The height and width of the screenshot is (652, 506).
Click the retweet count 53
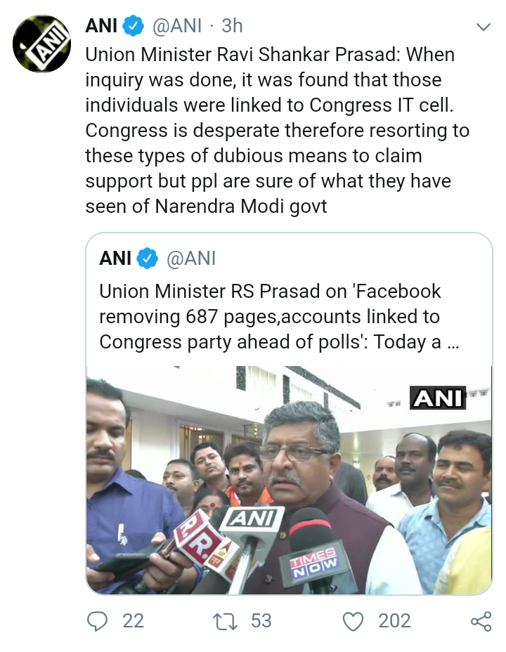(261, 621)
